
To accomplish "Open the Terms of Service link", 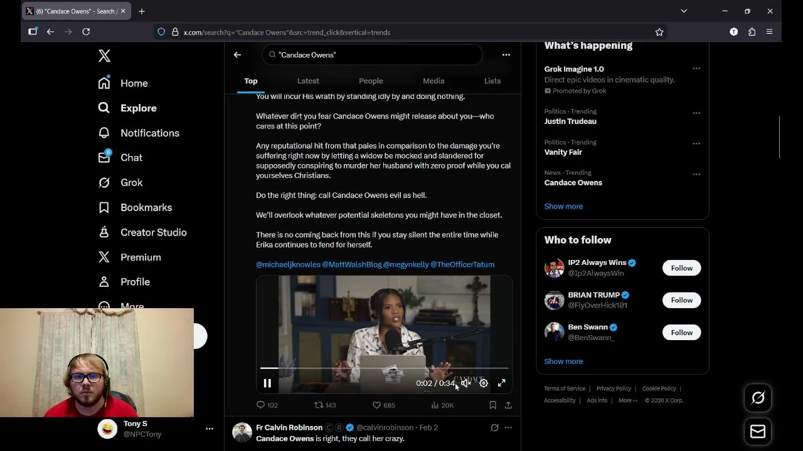I will [565, 388].
